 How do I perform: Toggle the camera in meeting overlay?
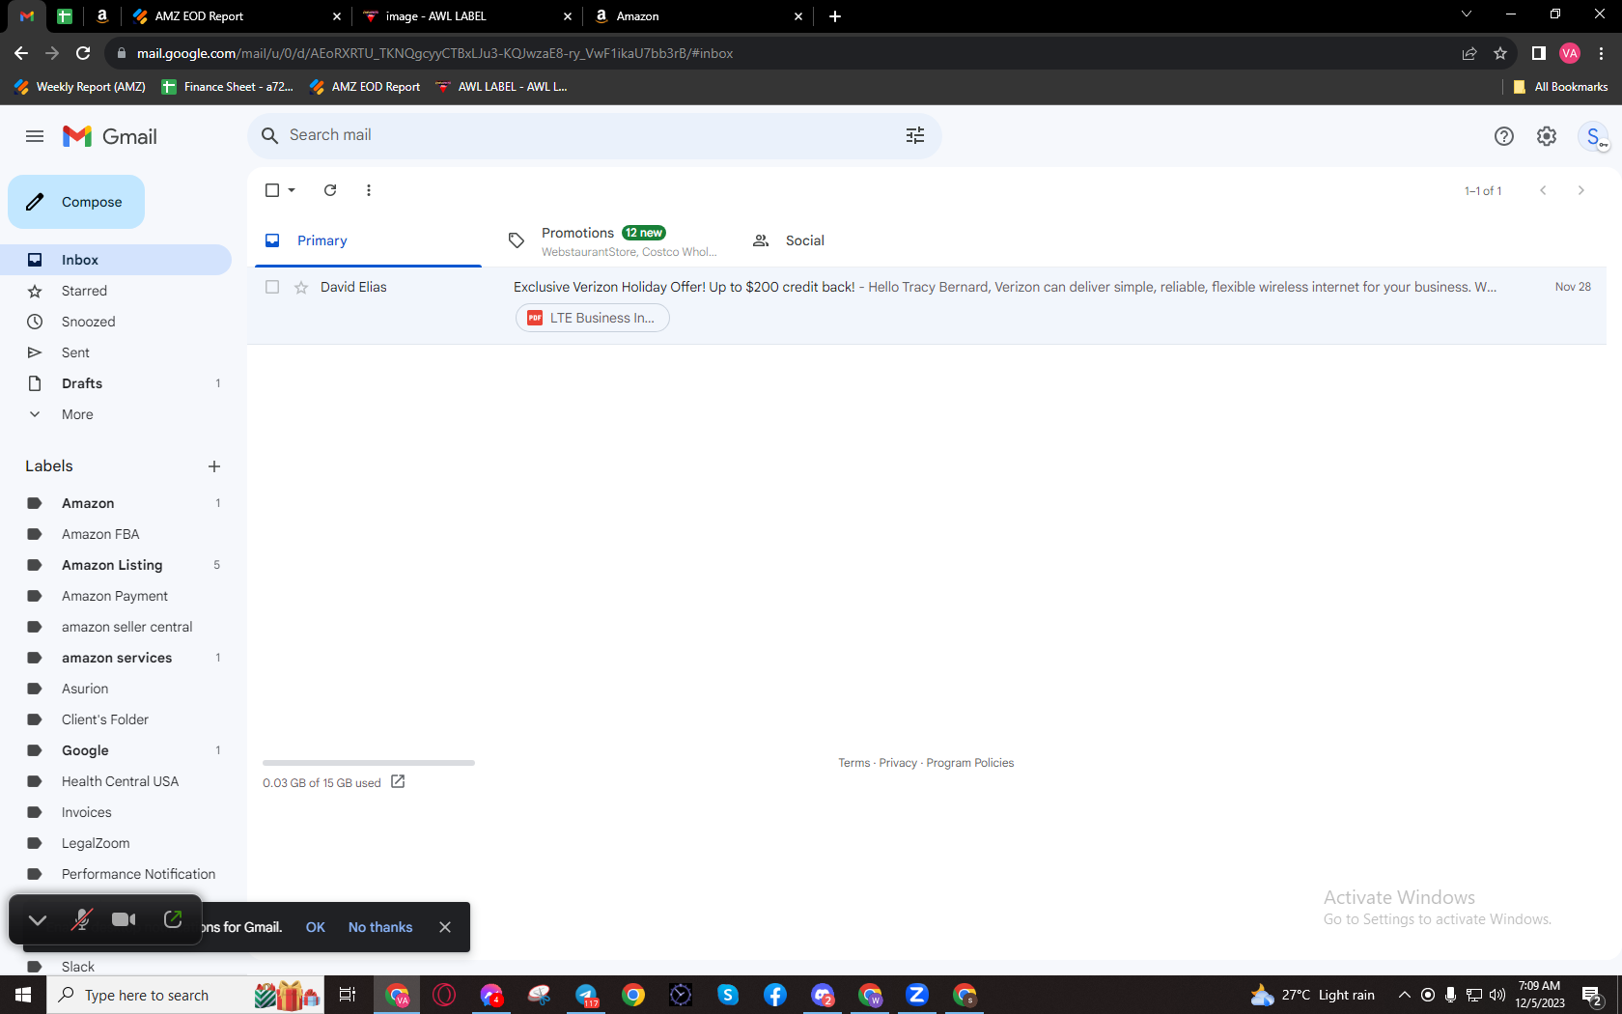(124, 919)
